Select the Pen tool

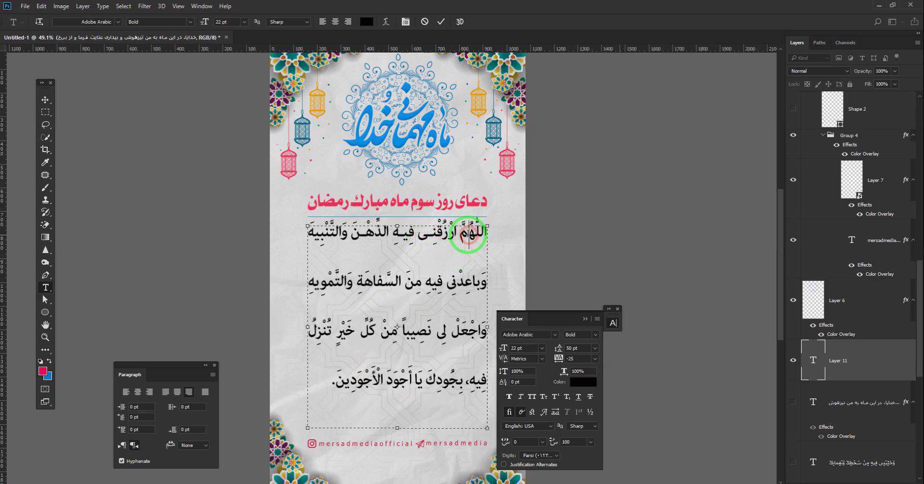click(x=45, y=275)
